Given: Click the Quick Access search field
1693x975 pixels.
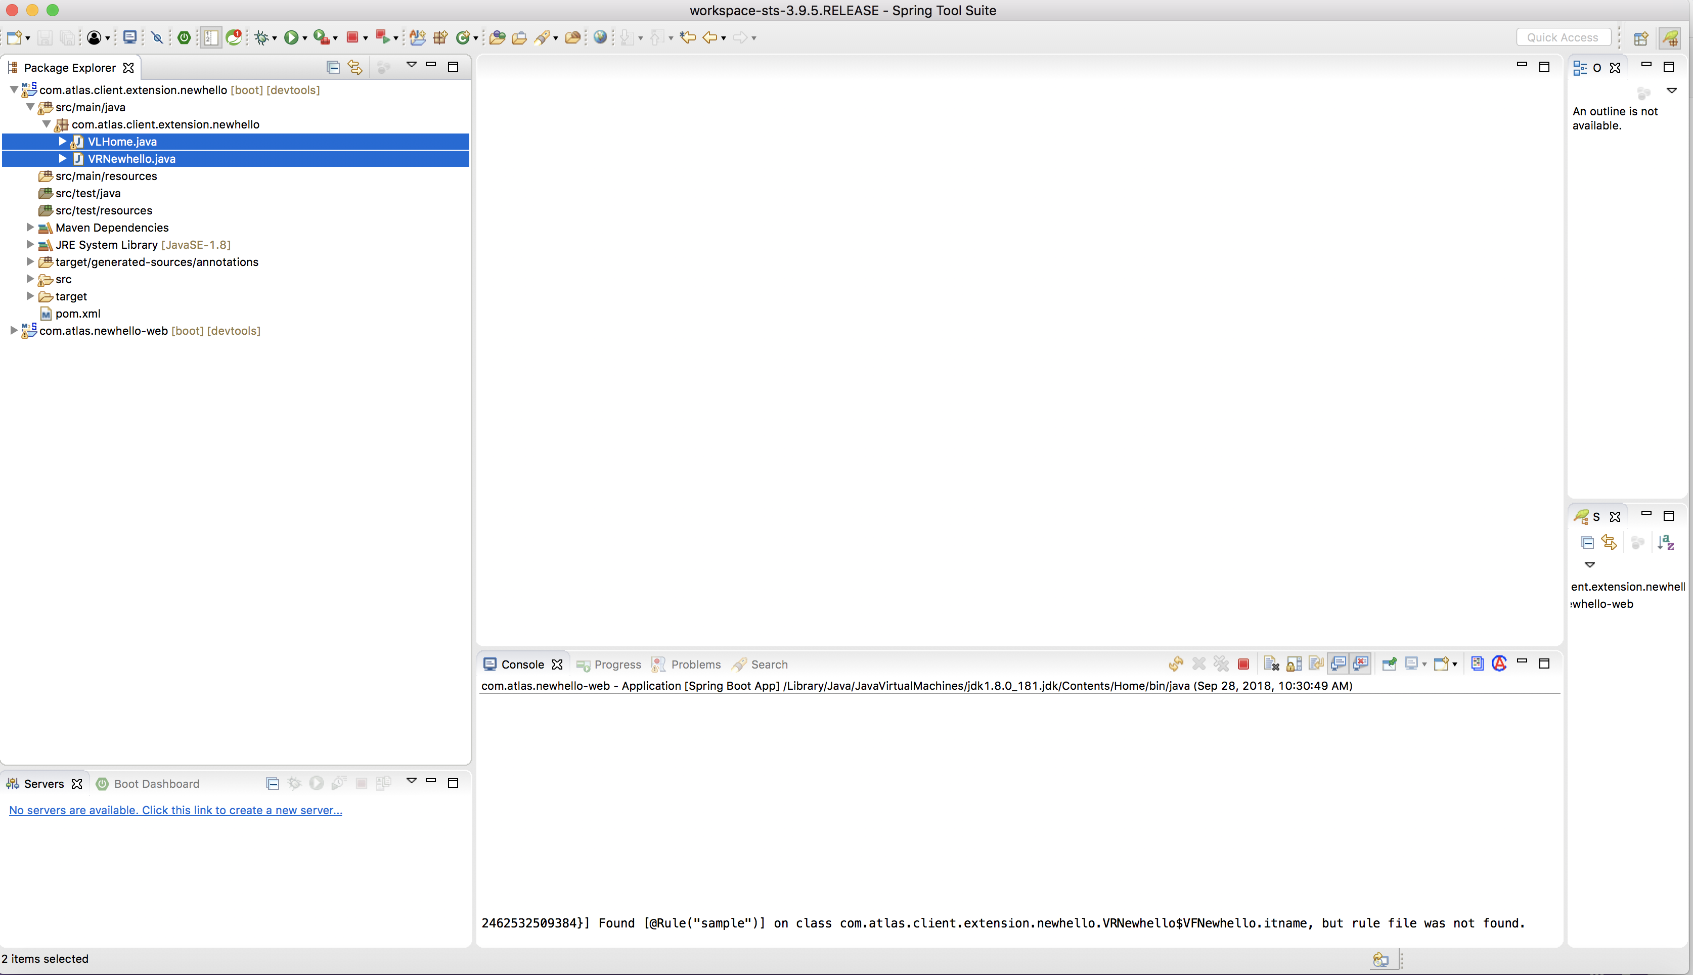Looking at the screenshot, I should 1562,37.
